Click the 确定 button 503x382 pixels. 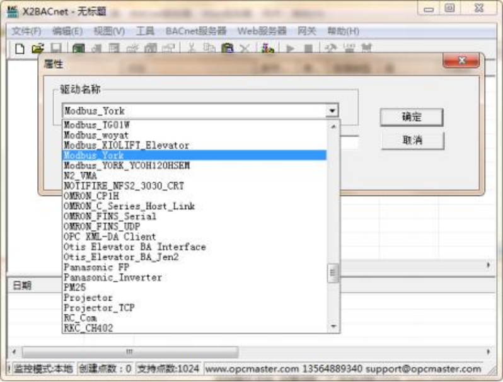click(412, 117)
